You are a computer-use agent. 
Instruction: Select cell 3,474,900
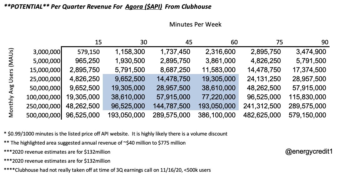click(311, 52)
